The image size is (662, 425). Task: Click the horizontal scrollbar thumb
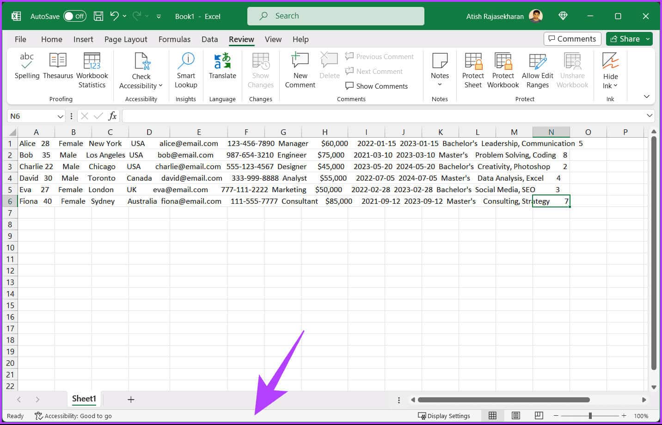503,400
